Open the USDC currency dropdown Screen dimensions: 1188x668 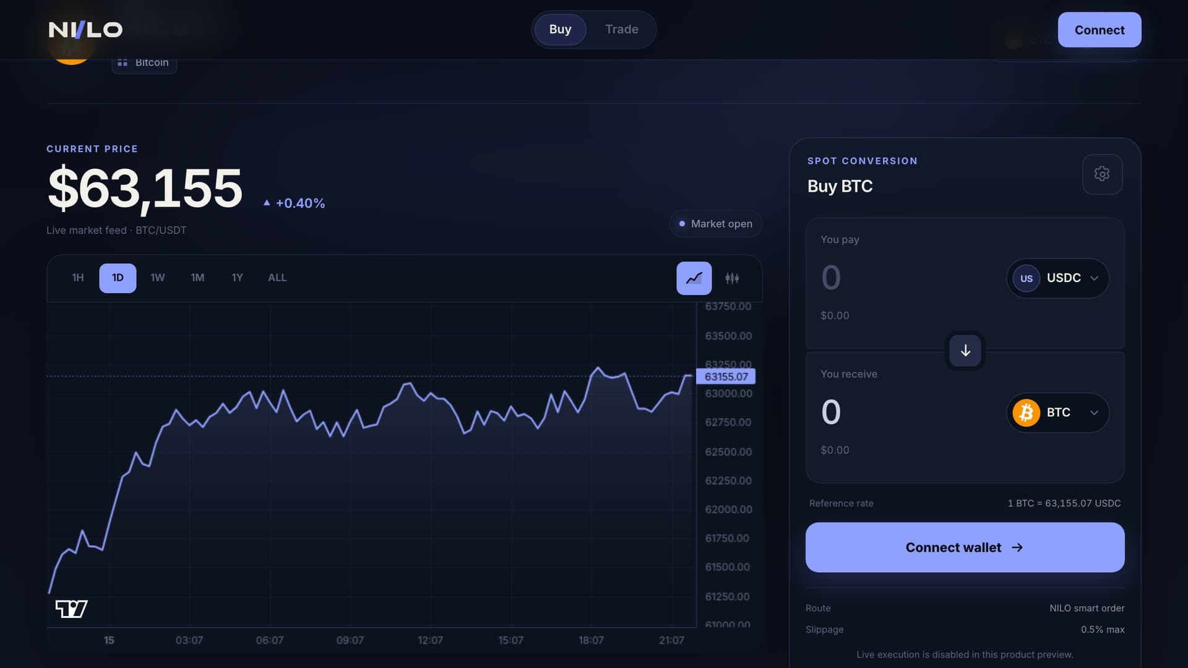[1057, 278]
